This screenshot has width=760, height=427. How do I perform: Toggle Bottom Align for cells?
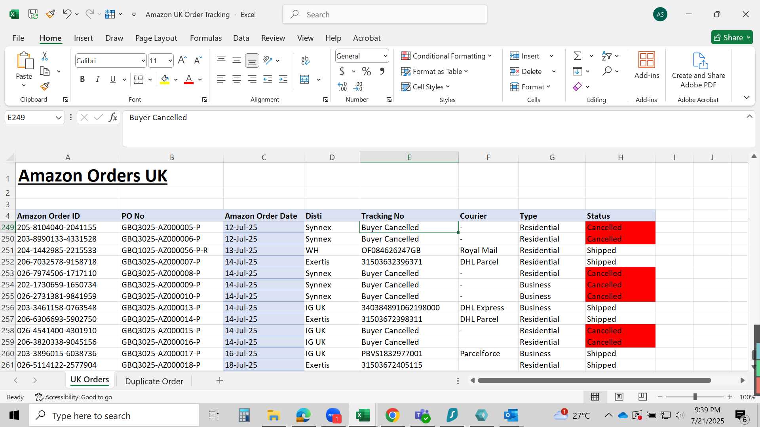(252, 60)
